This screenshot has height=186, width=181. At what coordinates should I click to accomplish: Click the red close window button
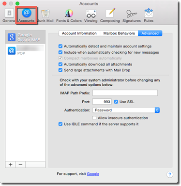(x=4, y=3)
